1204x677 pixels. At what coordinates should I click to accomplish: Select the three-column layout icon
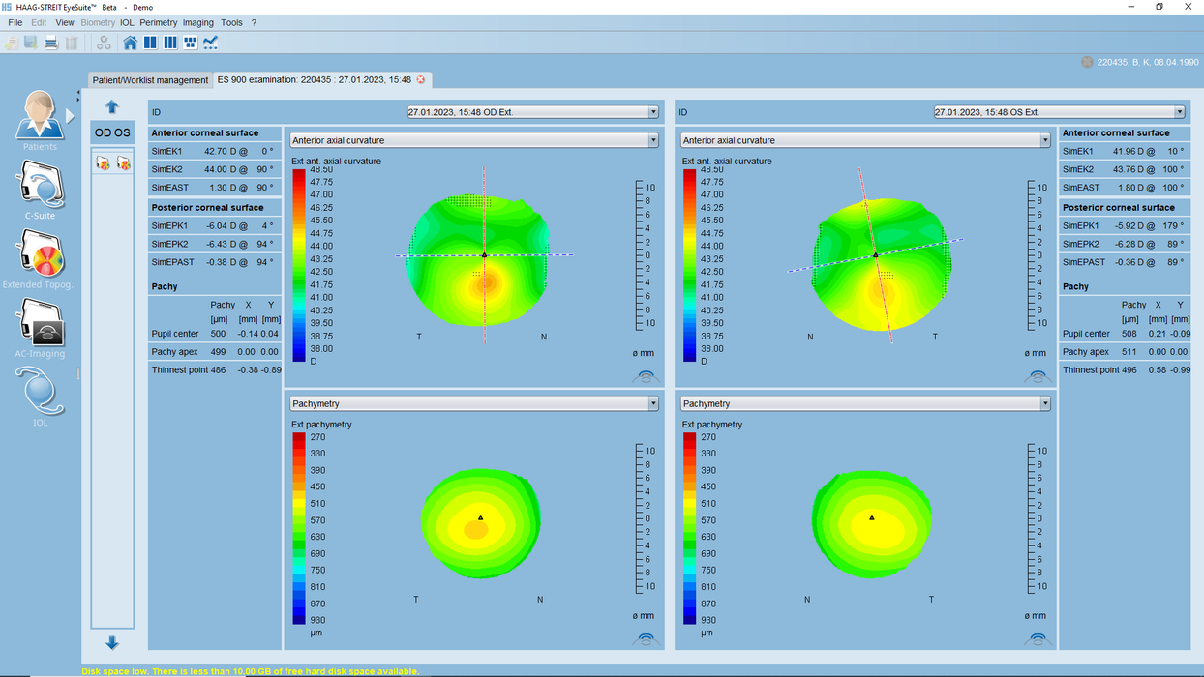tap(170, 43)
